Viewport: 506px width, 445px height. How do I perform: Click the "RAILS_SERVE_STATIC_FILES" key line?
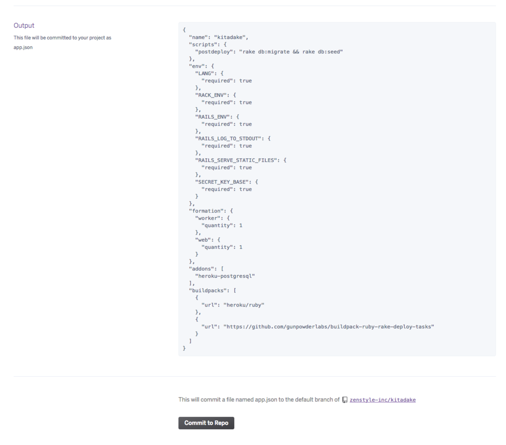(241, 160)
